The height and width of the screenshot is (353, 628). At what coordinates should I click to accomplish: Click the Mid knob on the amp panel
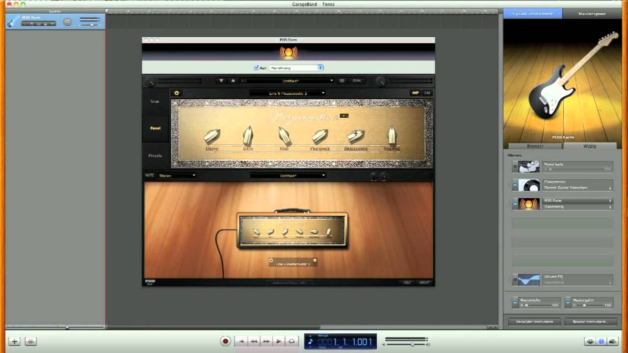285,136
